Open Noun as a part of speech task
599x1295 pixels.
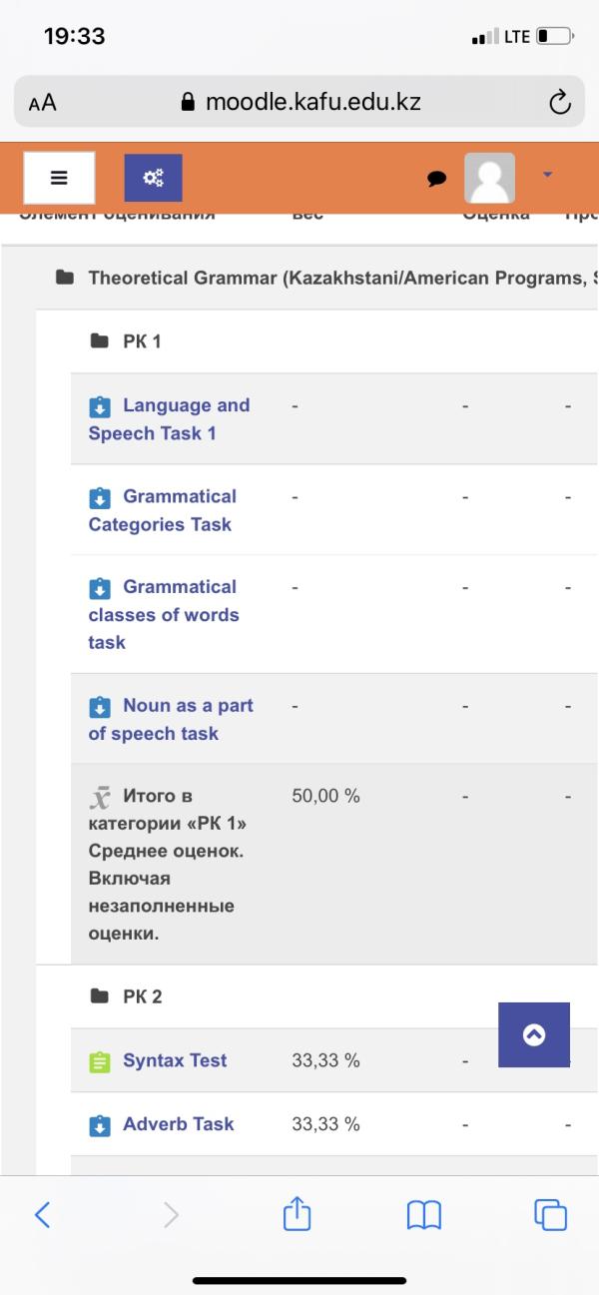coord(171,719)
